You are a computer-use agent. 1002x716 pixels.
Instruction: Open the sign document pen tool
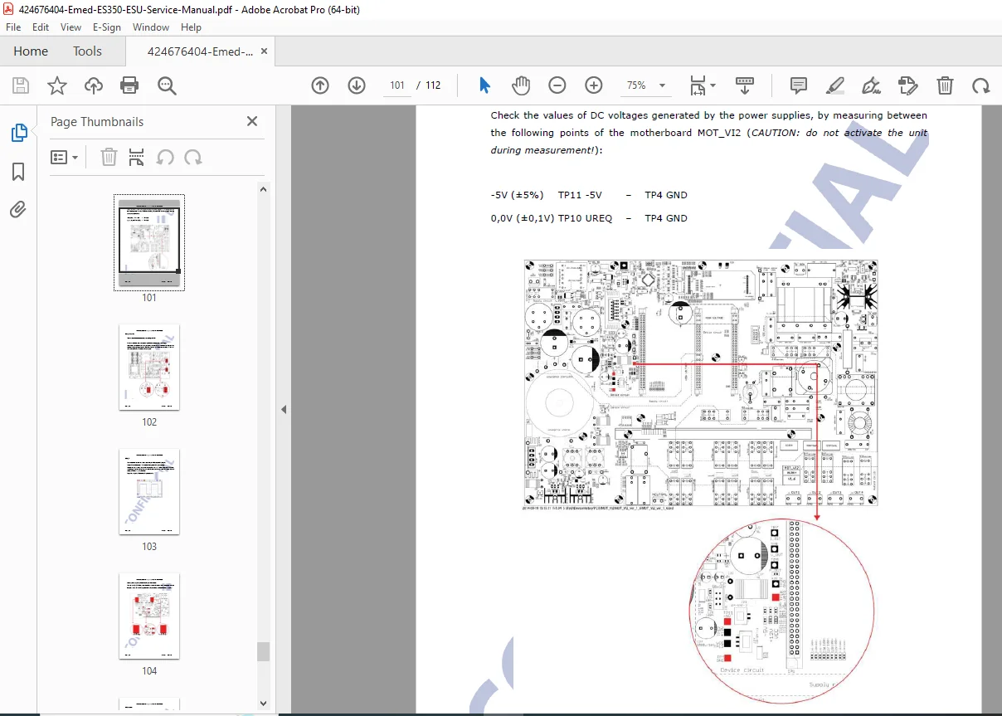(x=871, y=85)
